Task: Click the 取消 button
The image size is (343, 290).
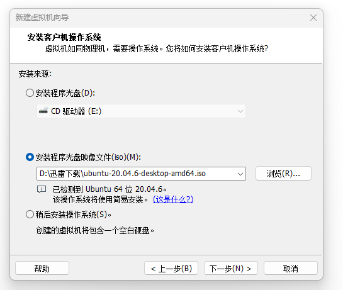Action: tap(291, 269)
